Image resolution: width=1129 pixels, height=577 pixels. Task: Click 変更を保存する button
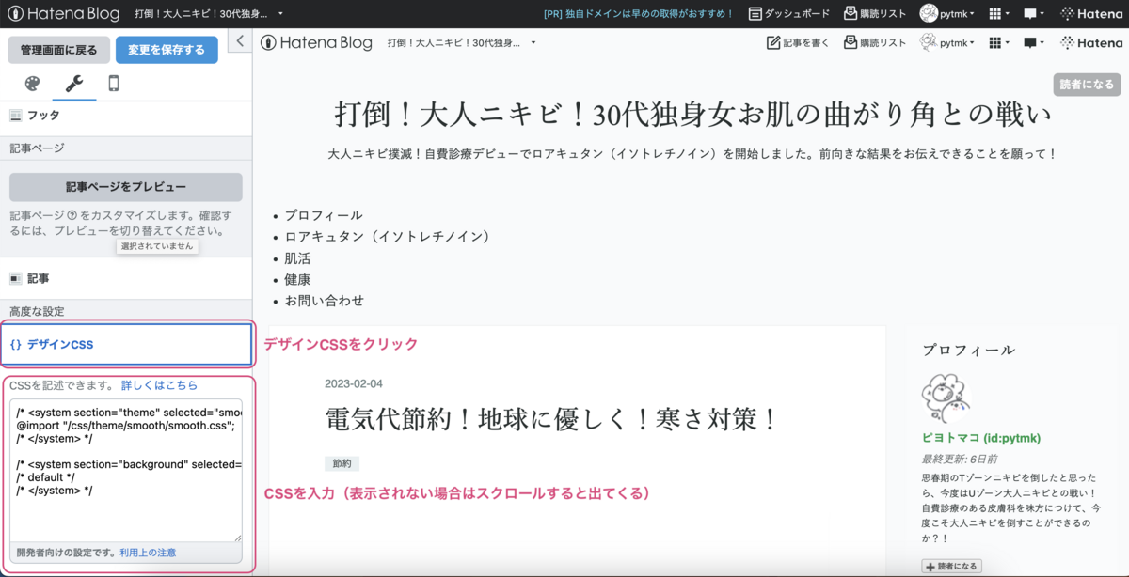167,50
